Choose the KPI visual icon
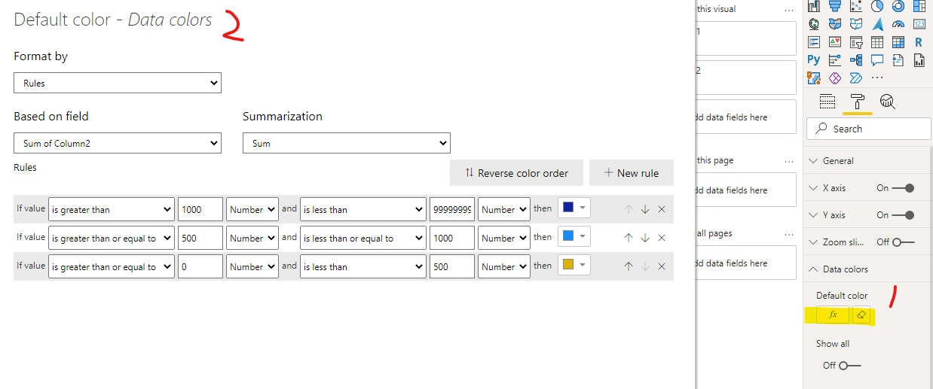933x389 pixels. pos(835,42)
